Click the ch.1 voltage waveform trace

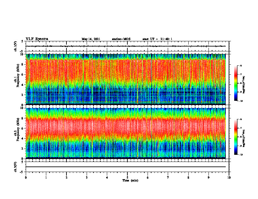(126, 46)
